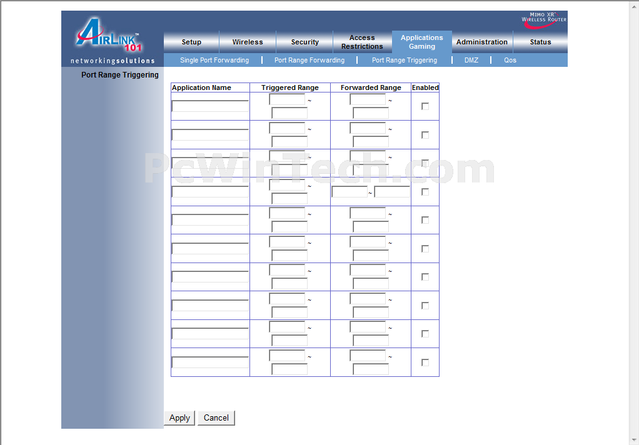Click last row Triggered Range end field

point(289,369)
